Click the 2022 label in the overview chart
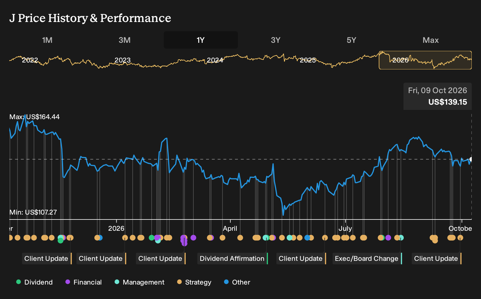Image resolution: width=481 pixels, height=299 pixels. (30, 60)
